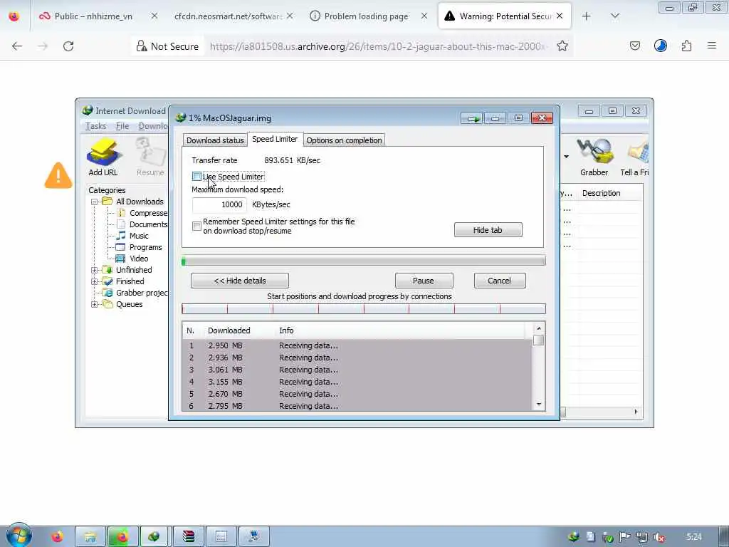Click the connections list scroll up arrow
The height and width of the screenshot is (547, 729).
click(538, 328)
